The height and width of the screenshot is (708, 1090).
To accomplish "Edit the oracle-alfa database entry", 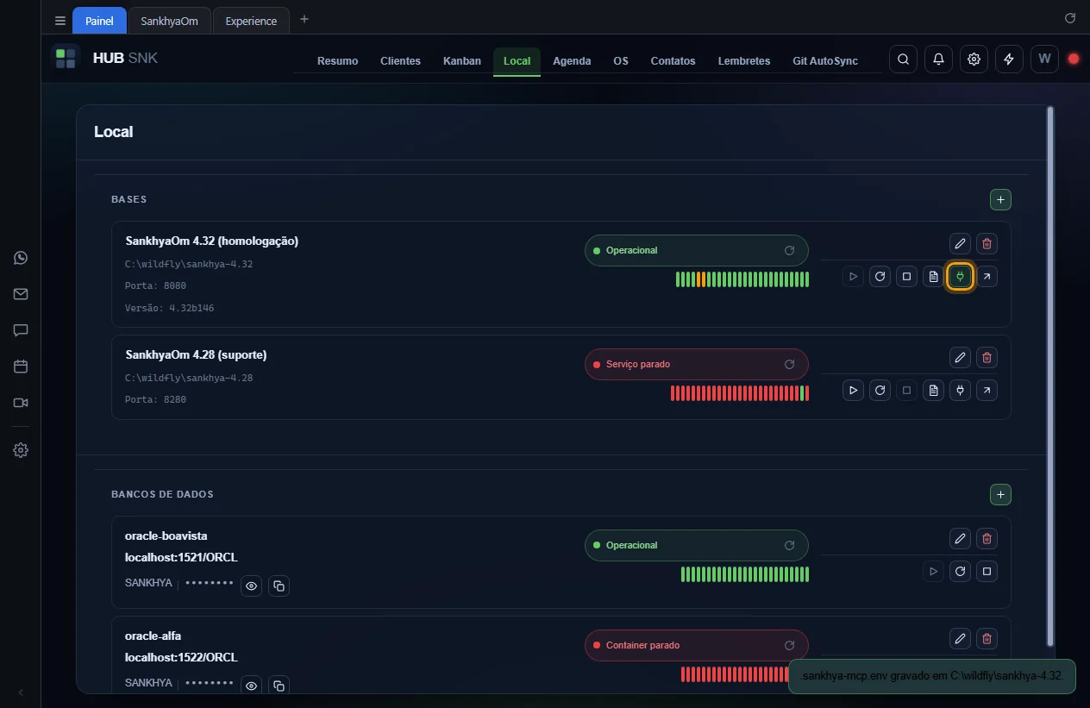I will 960,639.
